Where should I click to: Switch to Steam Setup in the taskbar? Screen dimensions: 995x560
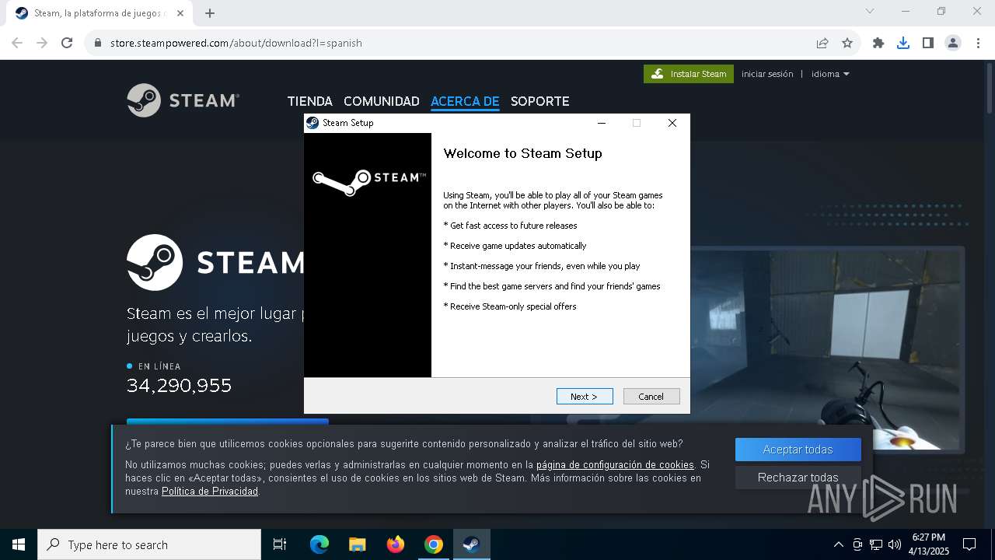click(471, 544)
